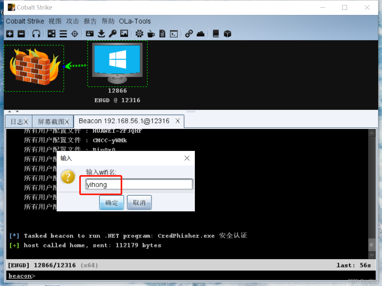Click the plus connect toolbar icon
The width and height of the screenshot is (382, 286).
tap(10, 34)
